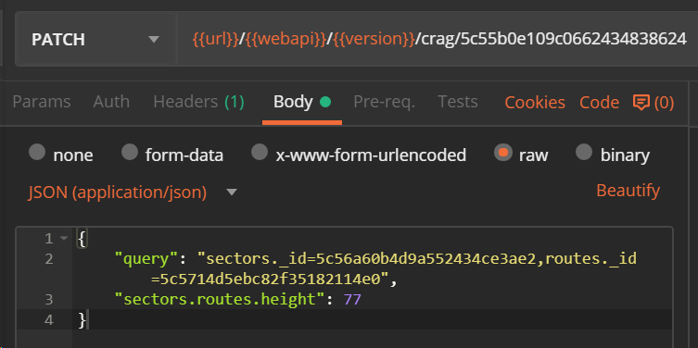Screen dimensions: 698x348
Task: Go to the Tests tab
Action: [458, 102]
